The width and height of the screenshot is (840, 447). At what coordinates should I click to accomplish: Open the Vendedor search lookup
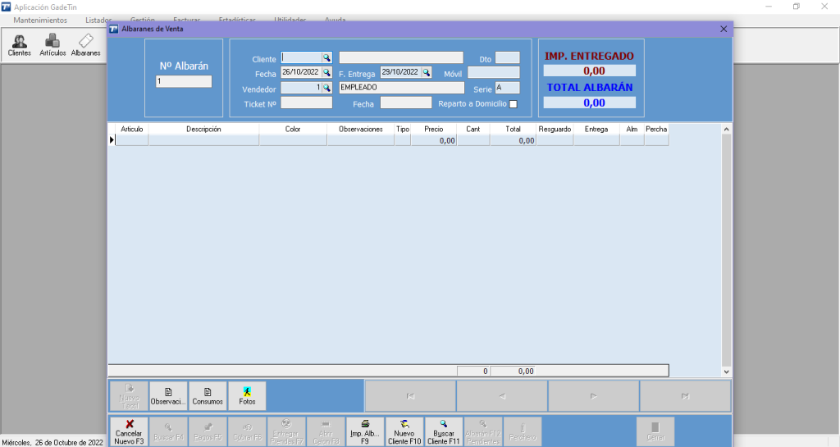point(326,88)
